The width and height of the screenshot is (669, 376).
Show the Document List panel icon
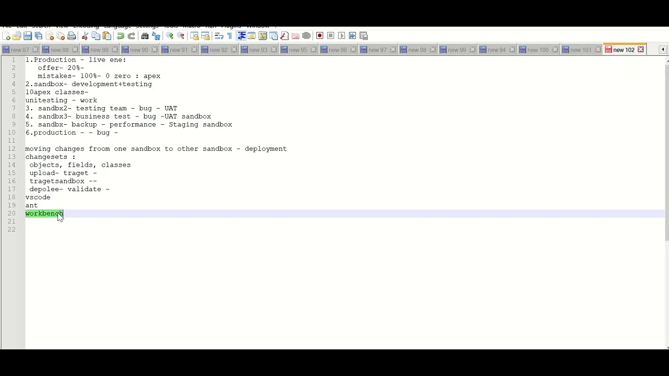click(274, 36)
